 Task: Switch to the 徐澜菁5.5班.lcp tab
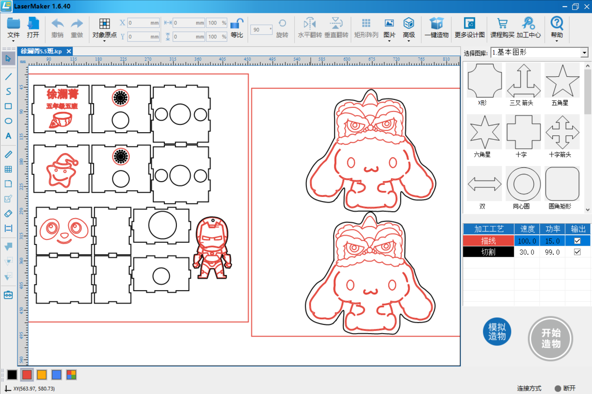point(41,51)
